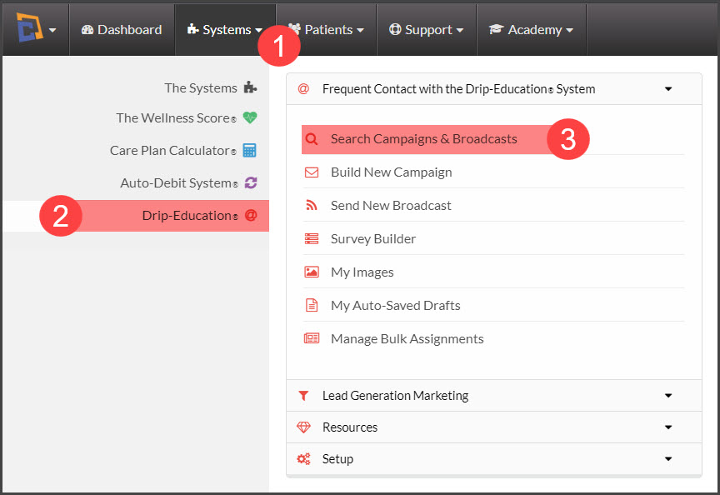The width and height of the screenshot is (720, 495).
Task: Click the diamond Resources icon
Action: [303, 427]
